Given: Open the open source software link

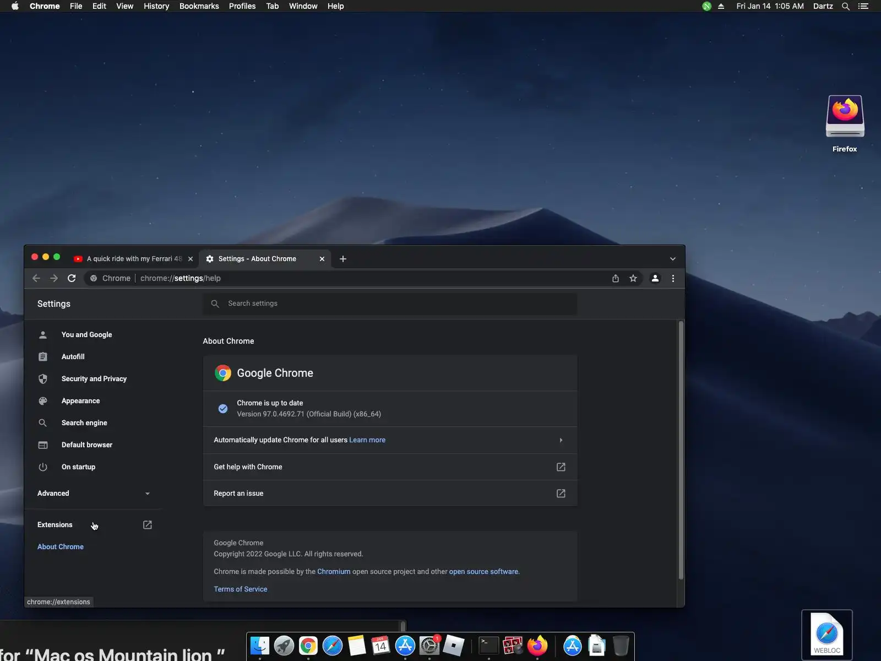Looking at the screenshot, I should point(483,572).
